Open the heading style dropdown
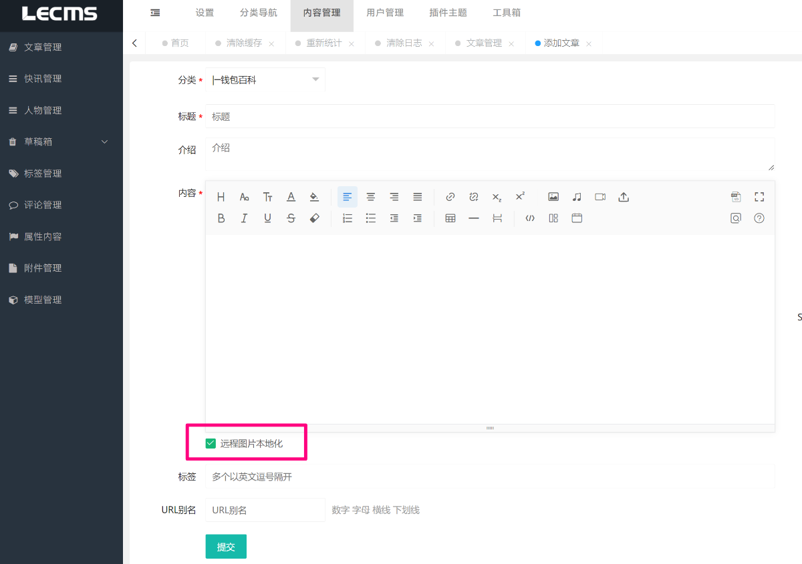The width and height of the screenshot is (802, 564). 221,197
